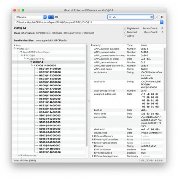Toggle the Active checkbox
Image resolution: width=178 pixels, height=178 pixels.
125,36
